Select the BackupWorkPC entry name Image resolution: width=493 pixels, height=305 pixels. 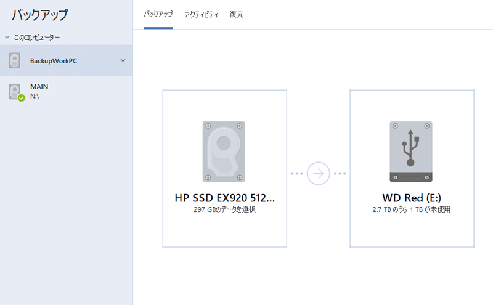[54, 61]
